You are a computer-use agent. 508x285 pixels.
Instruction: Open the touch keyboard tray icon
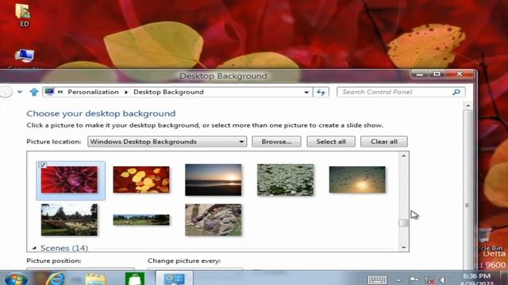pyautogui.click(x=378, y=279)
